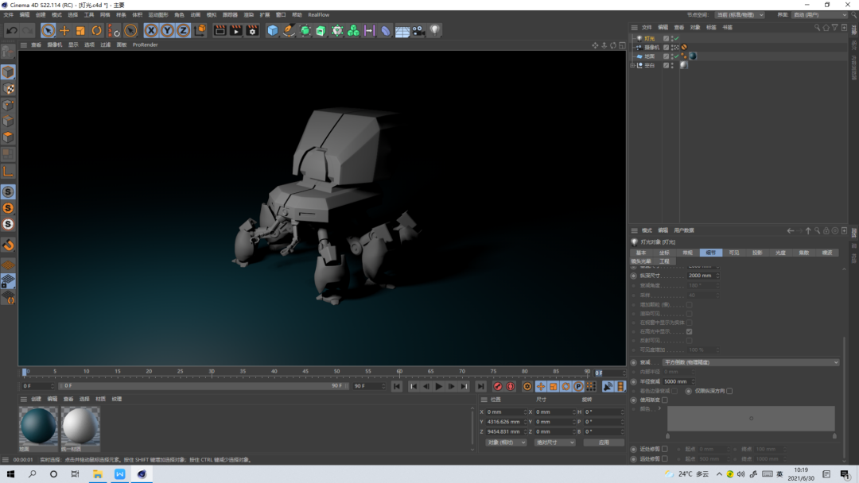859x483 pixels.
Task: Switch to the 投影 attribute tab
Action: 757,253
